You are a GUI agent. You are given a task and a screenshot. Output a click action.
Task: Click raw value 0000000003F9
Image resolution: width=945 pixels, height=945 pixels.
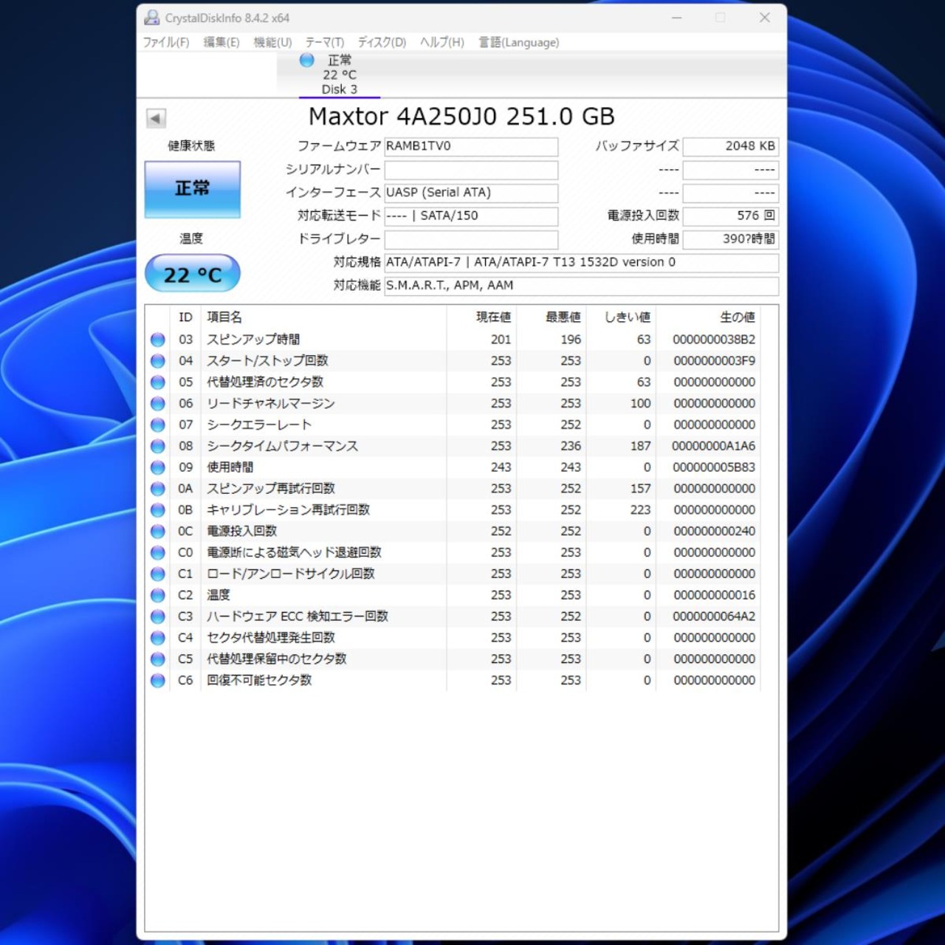click(714, 361)
